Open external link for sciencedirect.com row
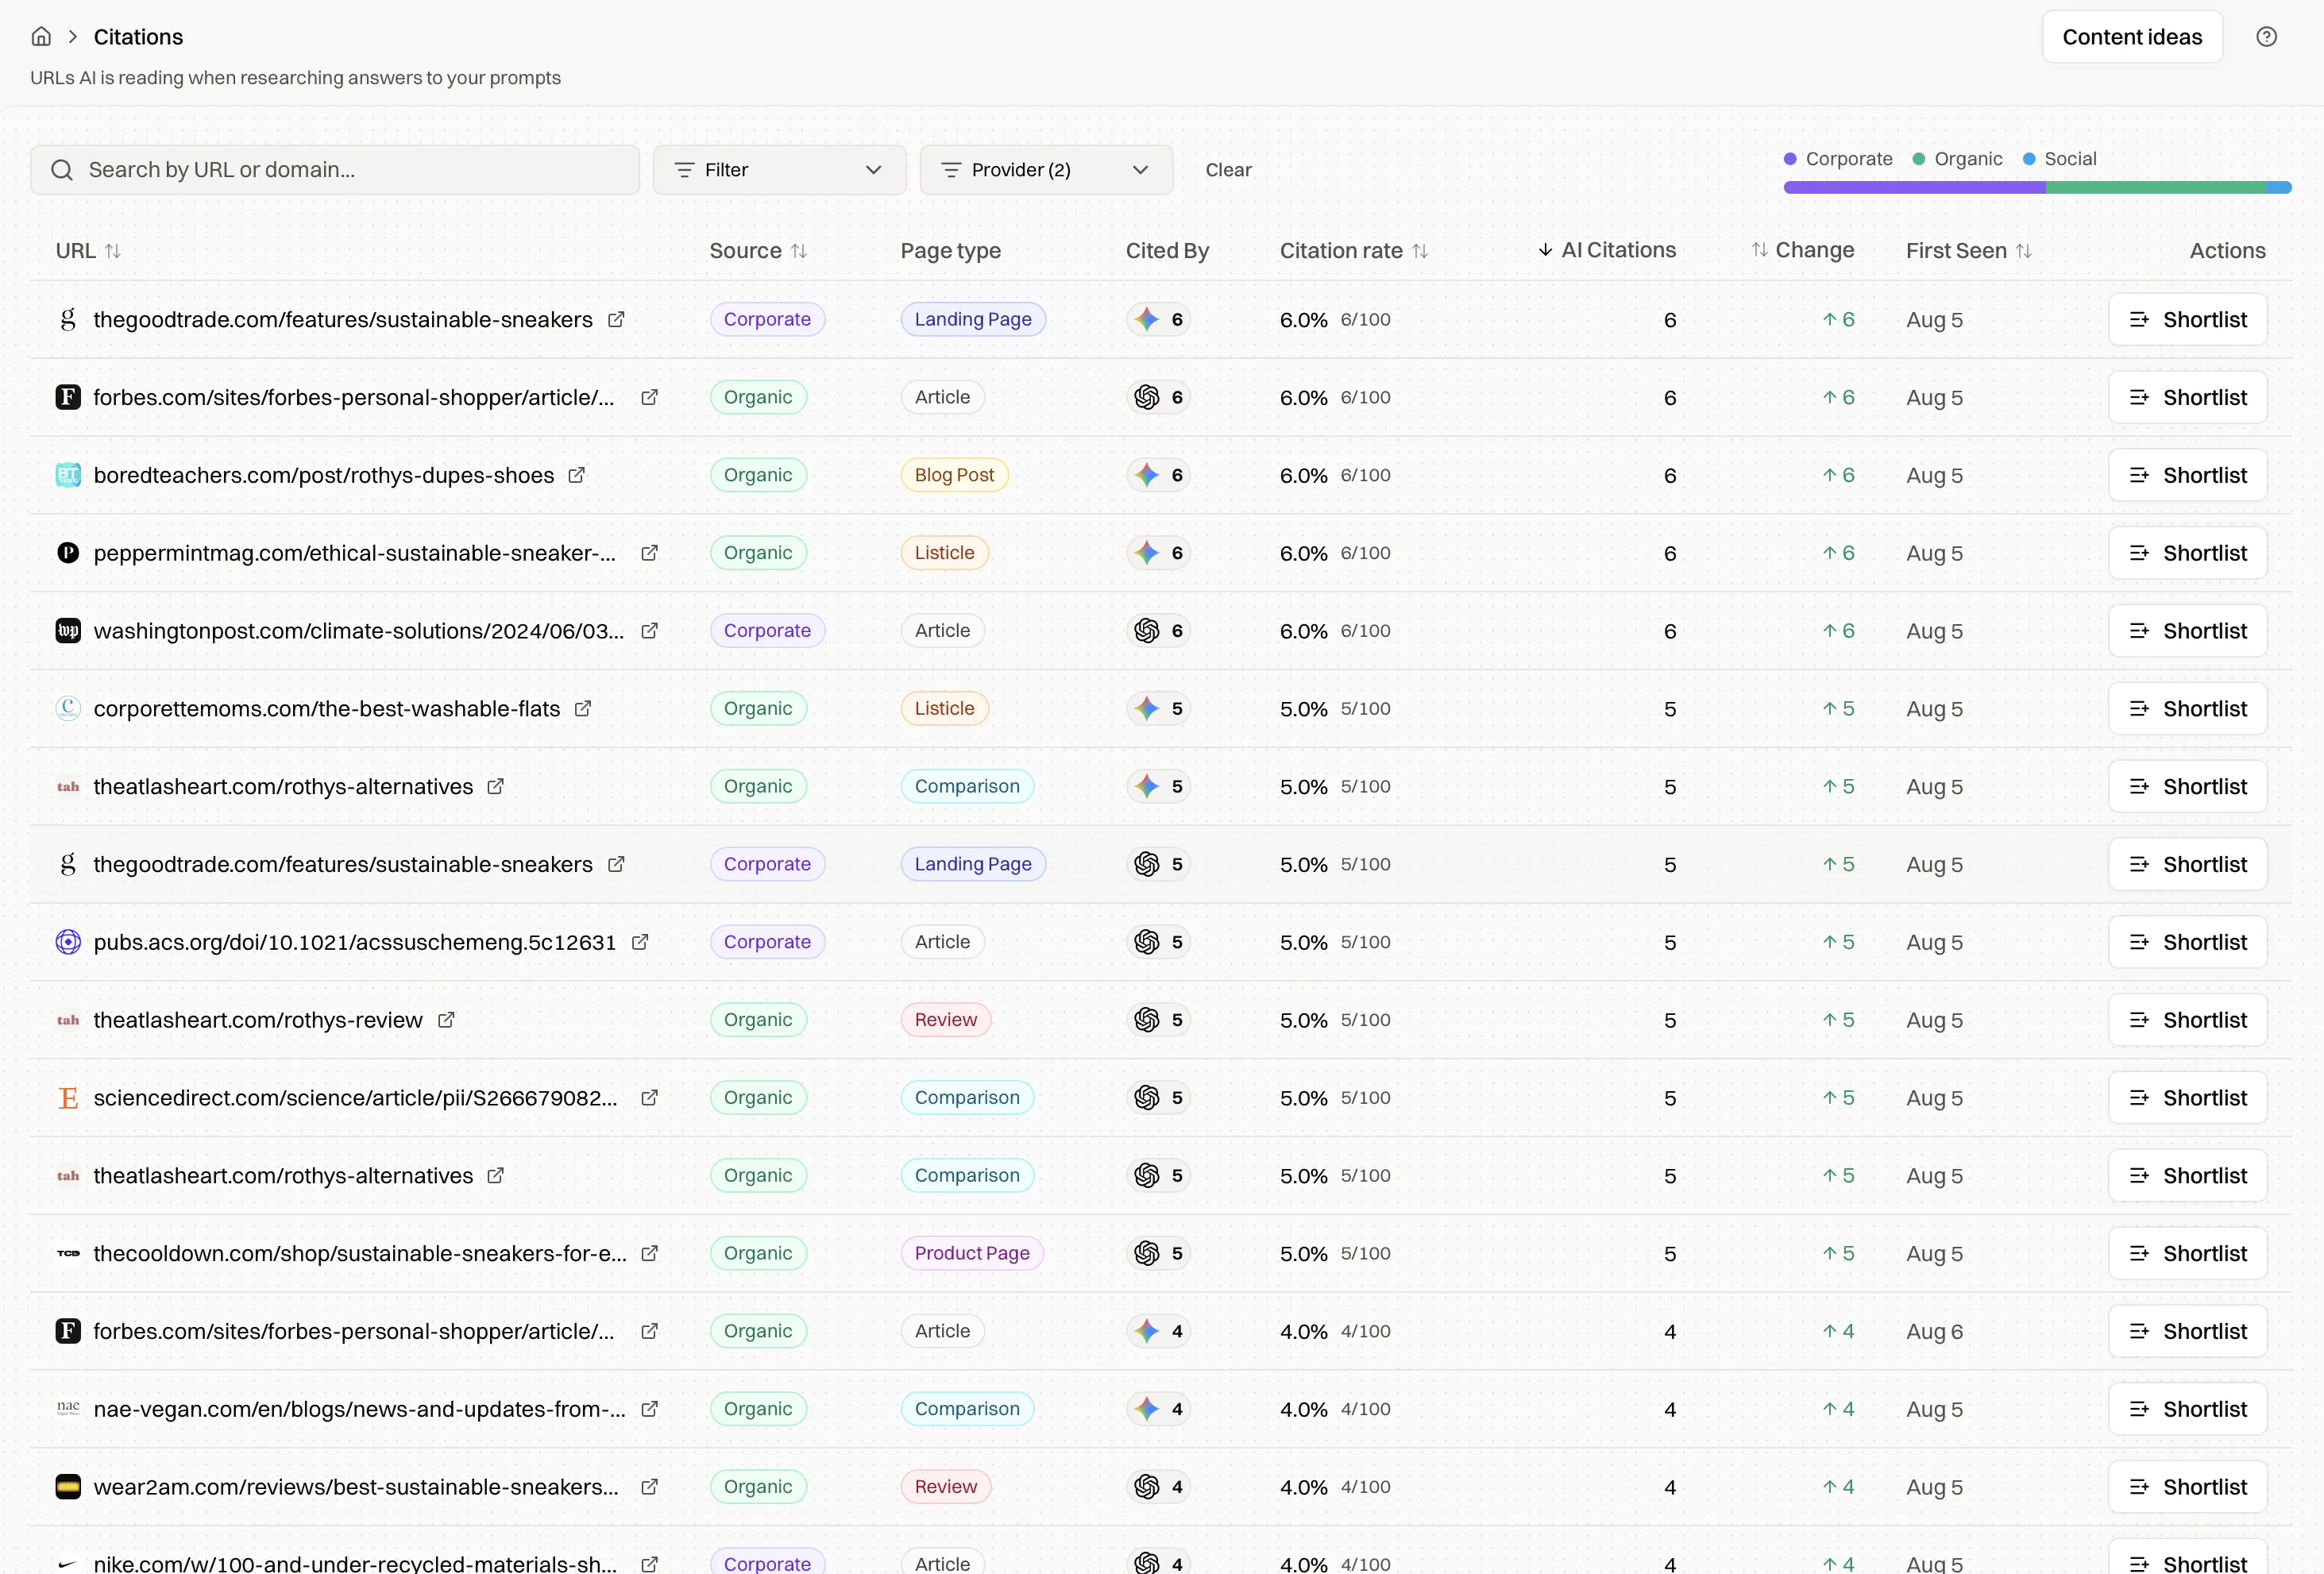Viewport: 2324px width, 1574px height. (x=650, y=1098)
